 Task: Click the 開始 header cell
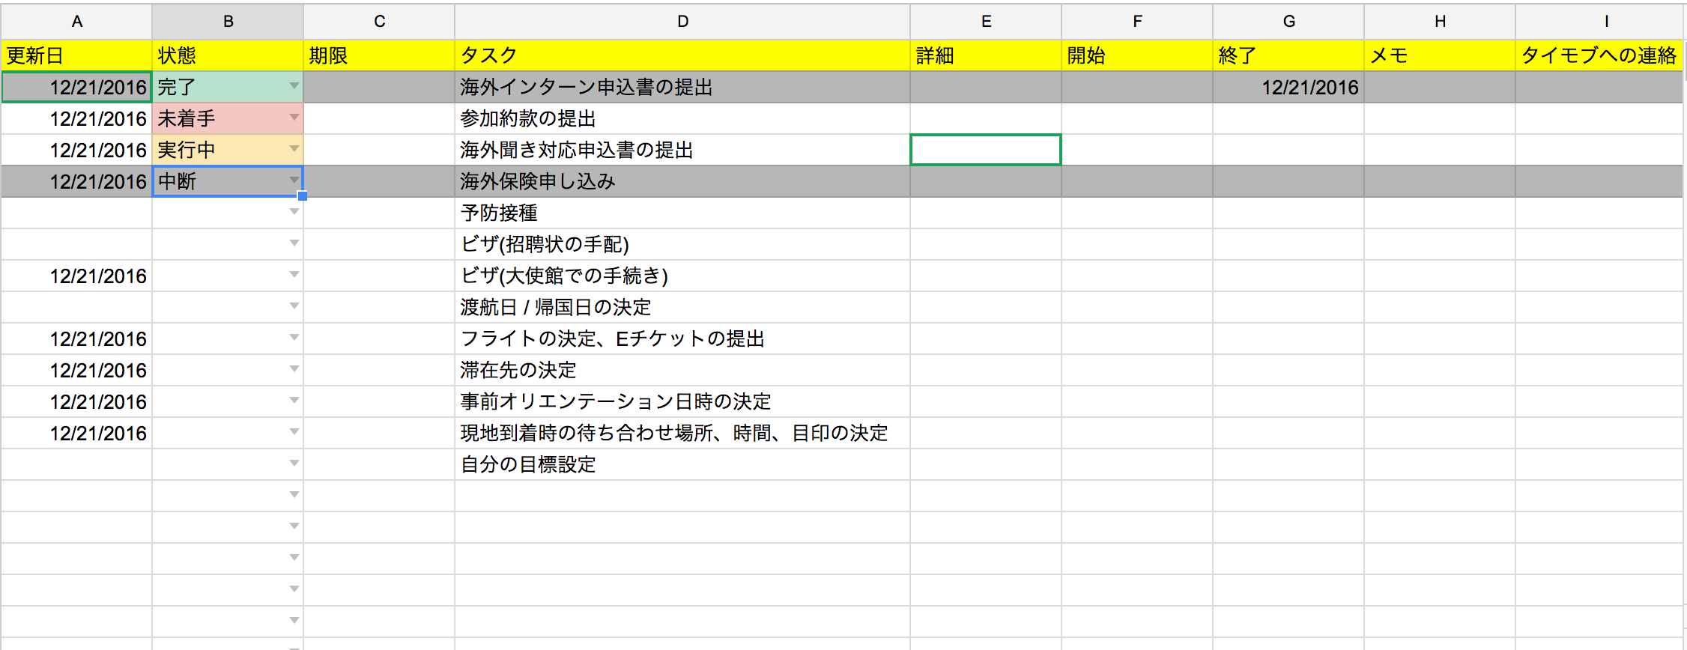[1137, 55]
